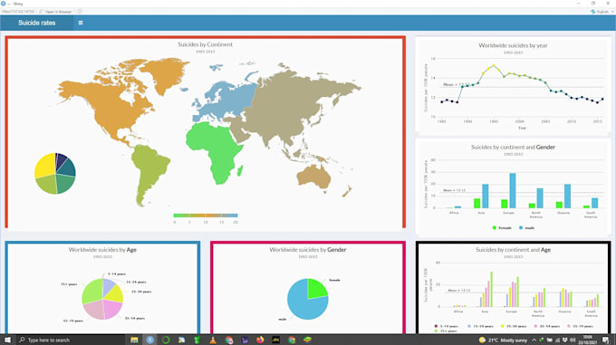This screenshot has height=345, width=616.
Task: Click the reload icon beside Open in Browser
Action: 80,12
